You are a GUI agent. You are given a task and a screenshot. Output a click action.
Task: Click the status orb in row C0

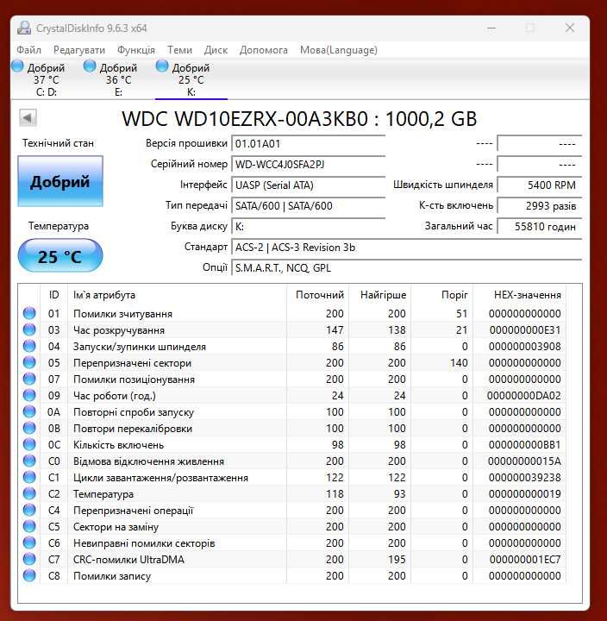(29, 461)
